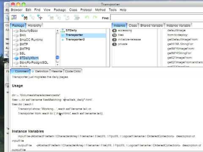
Task: Select the Class tab beside Instance
Action: 133,25
